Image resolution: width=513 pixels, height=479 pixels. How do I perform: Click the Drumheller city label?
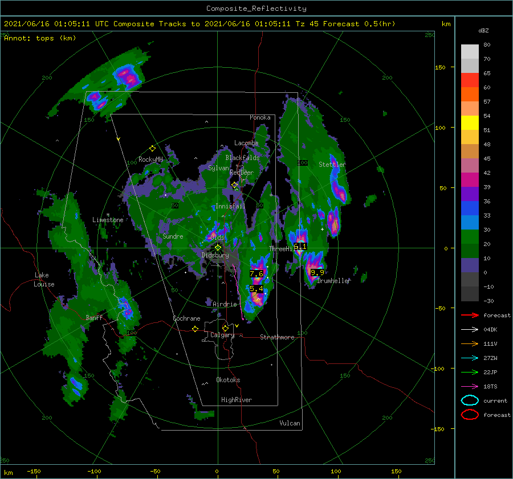[x=334, y=281]
